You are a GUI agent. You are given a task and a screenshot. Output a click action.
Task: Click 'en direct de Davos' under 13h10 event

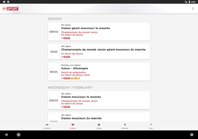(72, 54)
